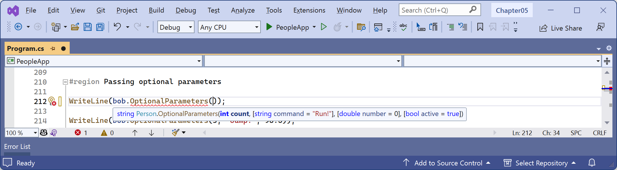Click the vertical scrollbar down arrow
The width and height of the screenshot is (617, 170).
tap(607, 123)
